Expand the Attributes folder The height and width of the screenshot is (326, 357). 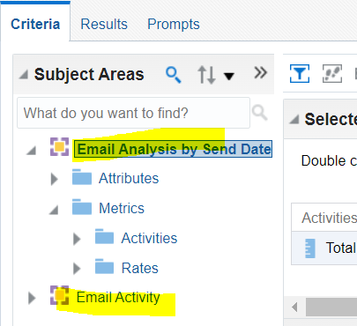[x=54, y=179]
